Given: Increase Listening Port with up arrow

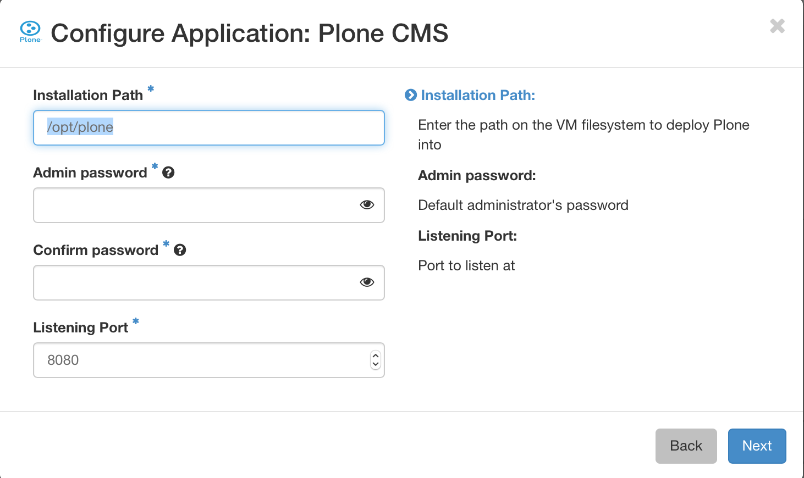Looking at the screenshot, I should click(x=376, y=355).
